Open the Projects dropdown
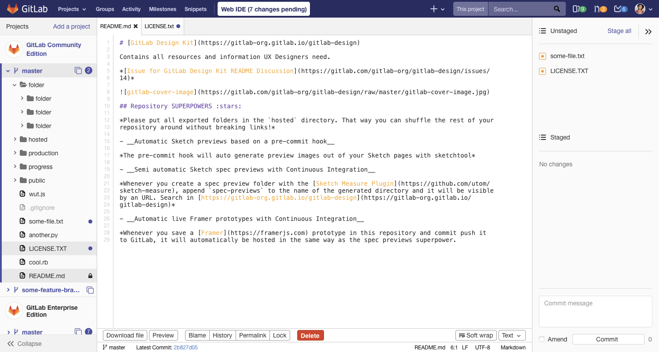 pos(72,9)
